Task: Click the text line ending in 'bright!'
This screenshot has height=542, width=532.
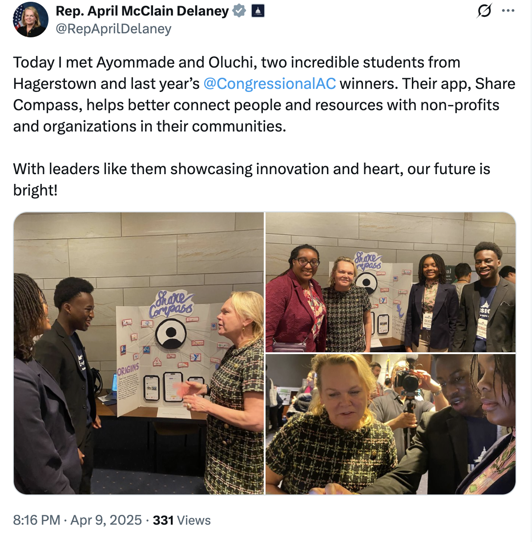Action: click(251, 179)
